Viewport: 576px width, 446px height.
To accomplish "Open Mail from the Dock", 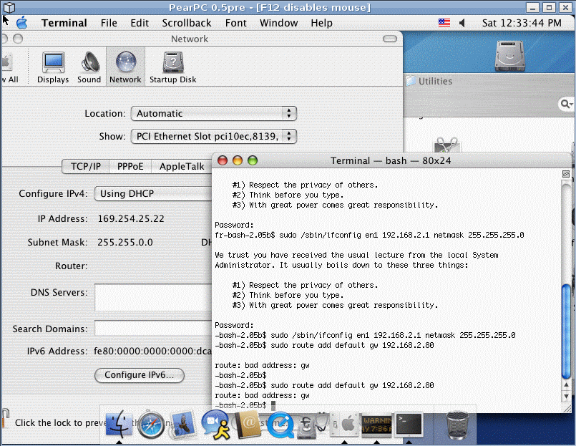I will coord(184,425).
